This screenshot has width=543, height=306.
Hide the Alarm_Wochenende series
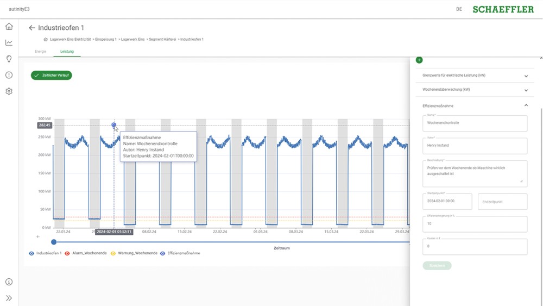tap(67, 253)
